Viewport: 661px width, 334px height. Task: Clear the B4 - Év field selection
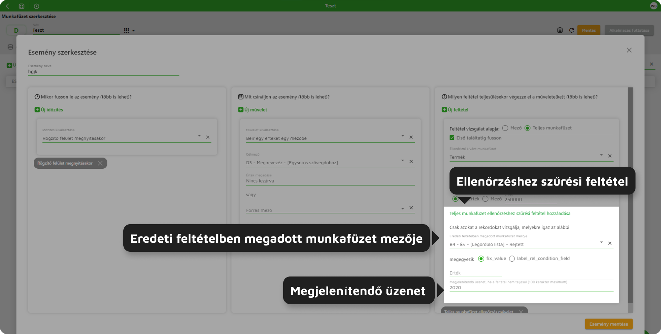tap(610, 243)
